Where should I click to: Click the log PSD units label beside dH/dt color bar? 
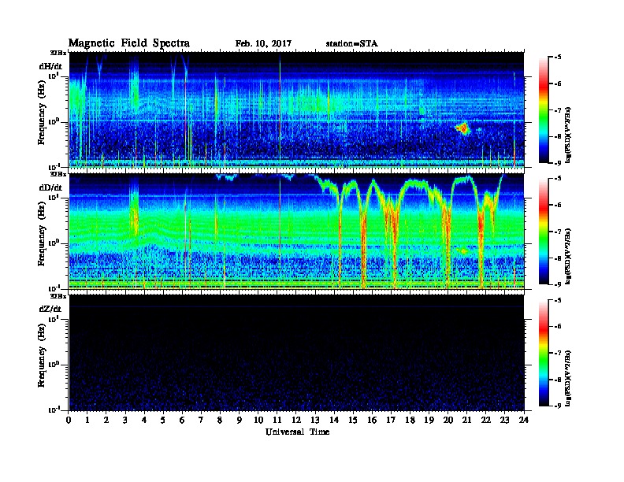(568, 135)
